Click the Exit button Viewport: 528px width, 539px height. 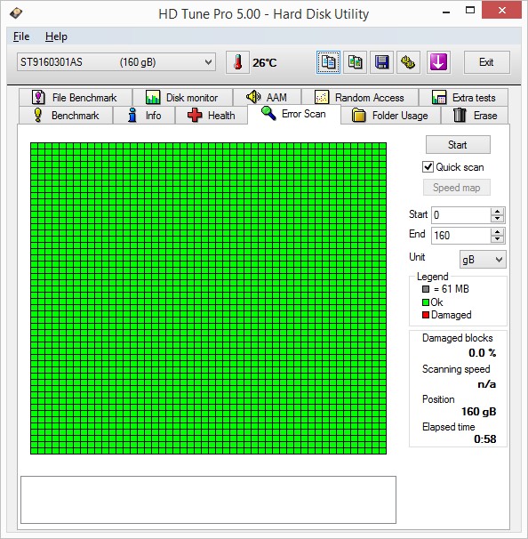point(486,62)
